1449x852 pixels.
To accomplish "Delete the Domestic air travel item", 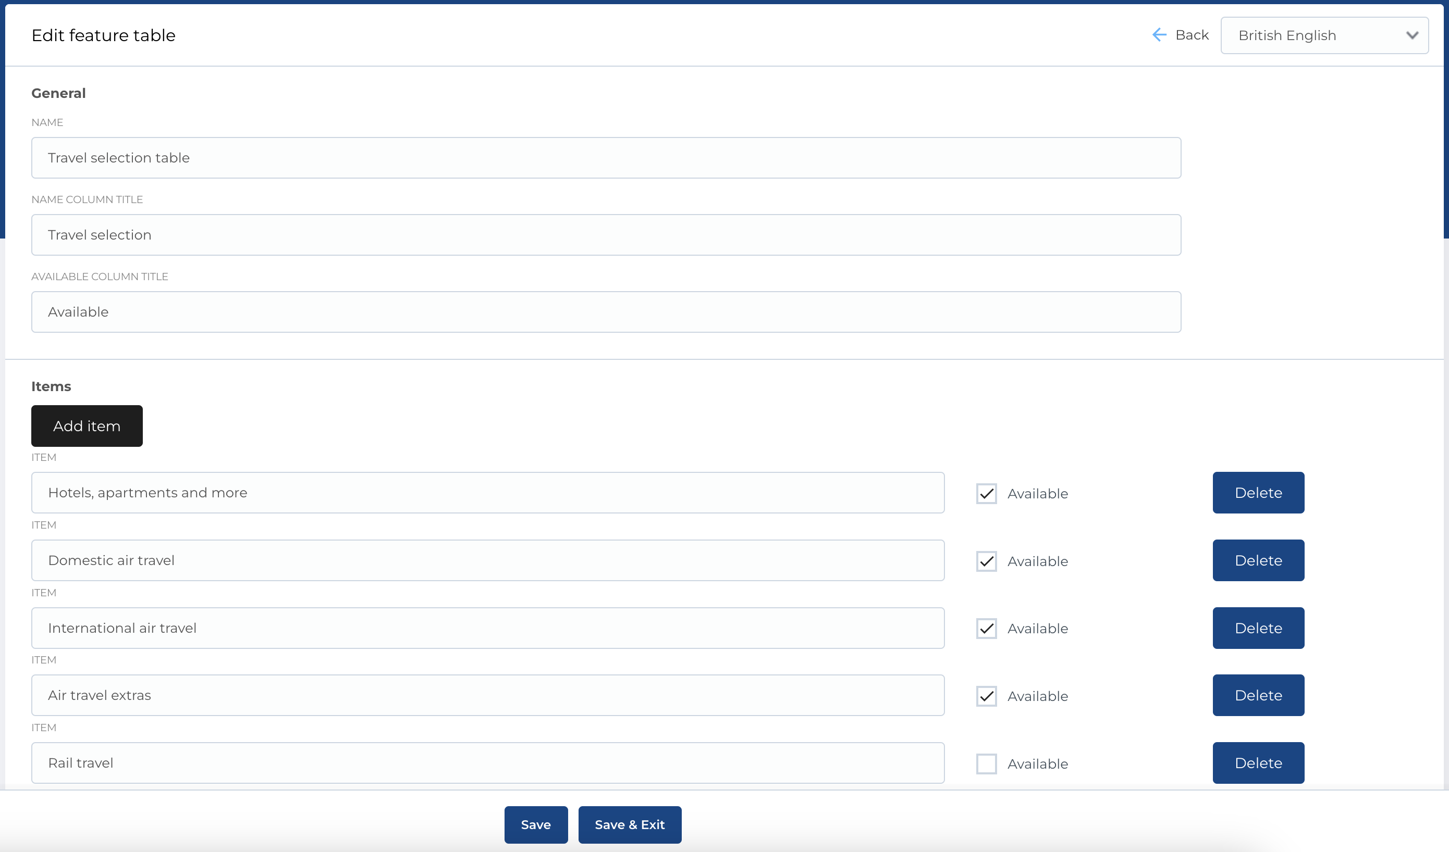I will tap(1258, 560).
